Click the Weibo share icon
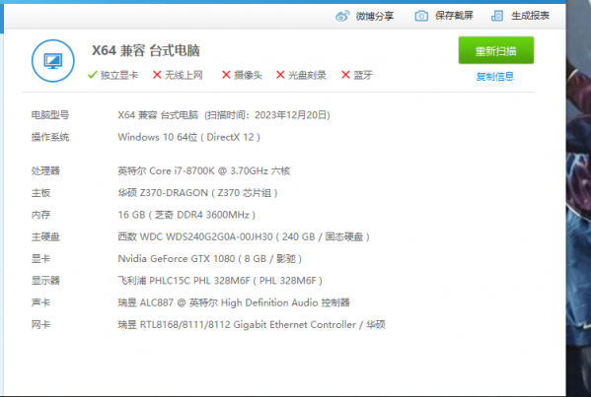591x397 pixels. tap(342, 16)
